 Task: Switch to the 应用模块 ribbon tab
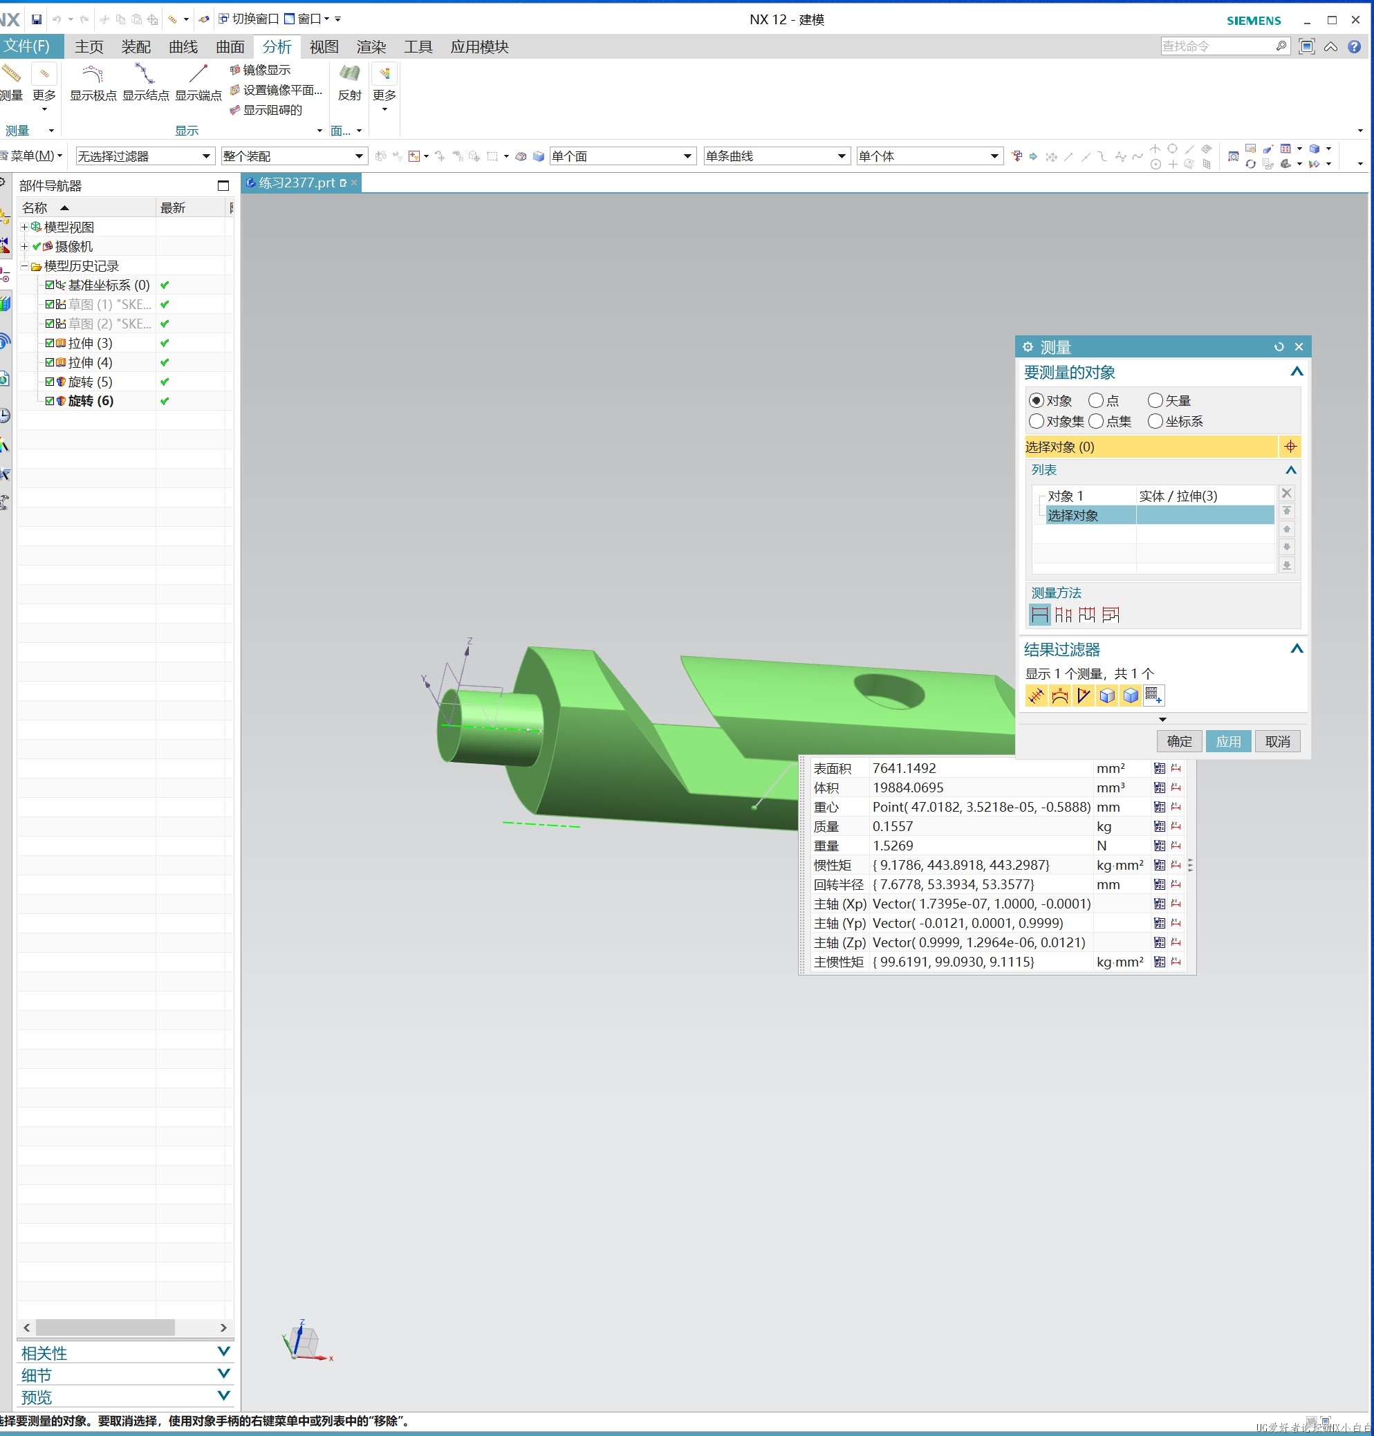tap(479, 47)
